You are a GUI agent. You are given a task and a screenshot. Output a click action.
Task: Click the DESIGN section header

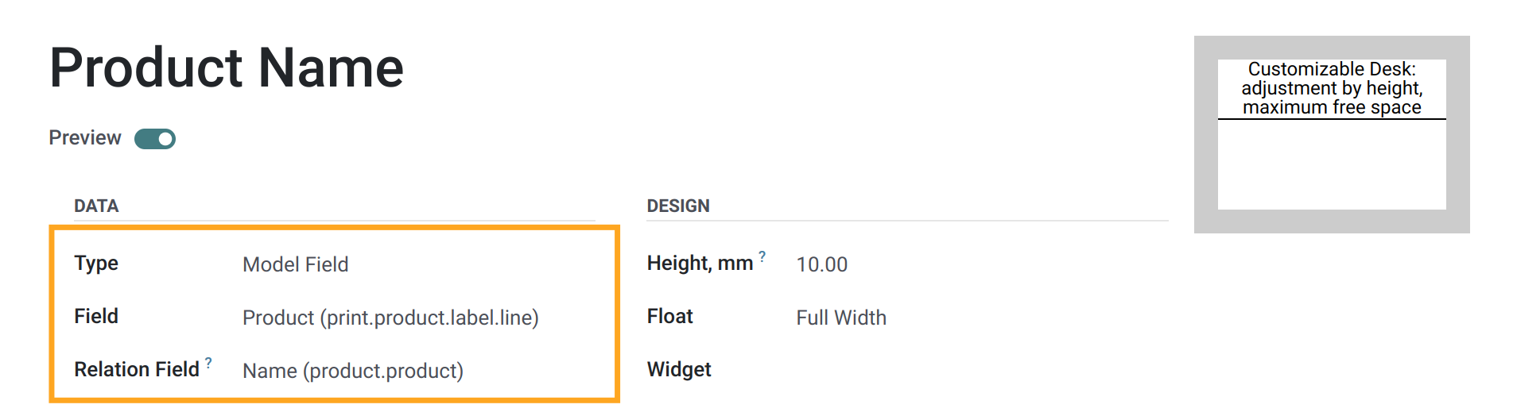point(678,206)
